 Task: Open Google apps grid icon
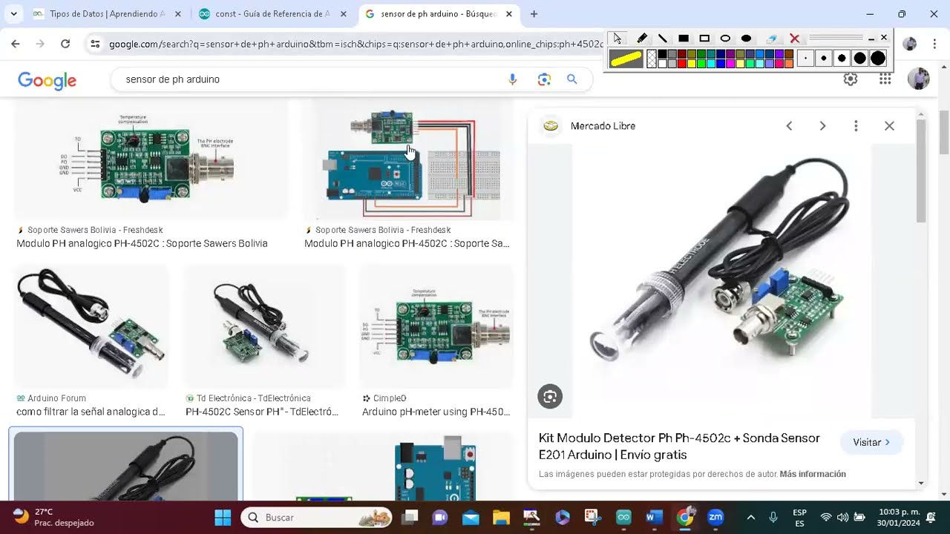(885, 79)
